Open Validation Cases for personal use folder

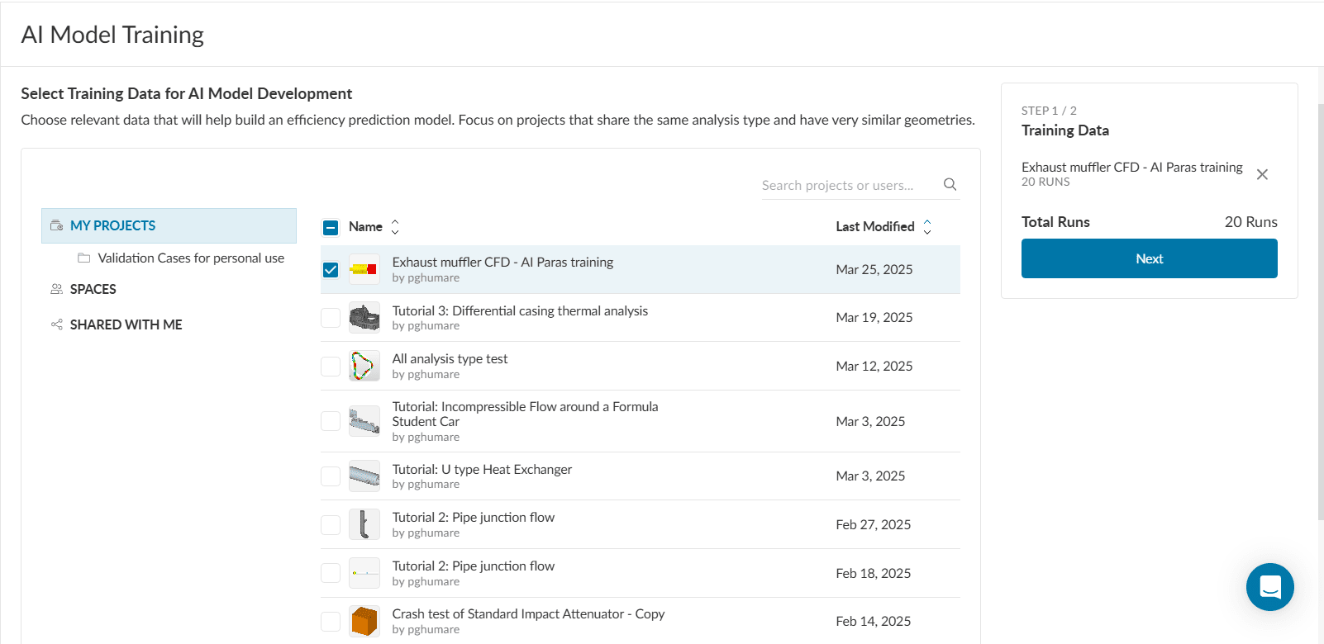click(190, 258)
